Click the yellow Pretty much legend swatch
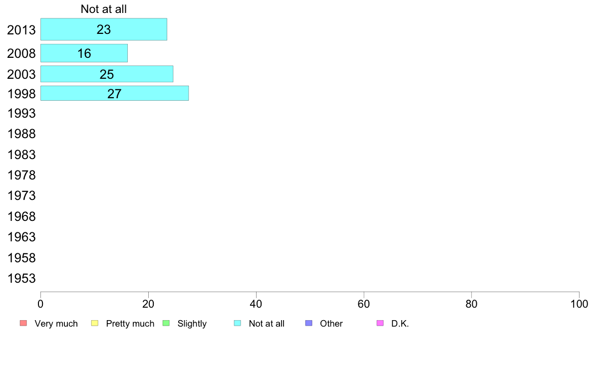The image size is (593, 367). coord(94,323)
